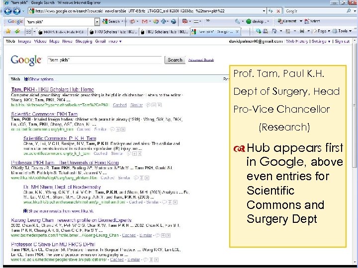Open Quick Tabs thumbnail view button
Screen dimensions: 358x268
[28, 32]
